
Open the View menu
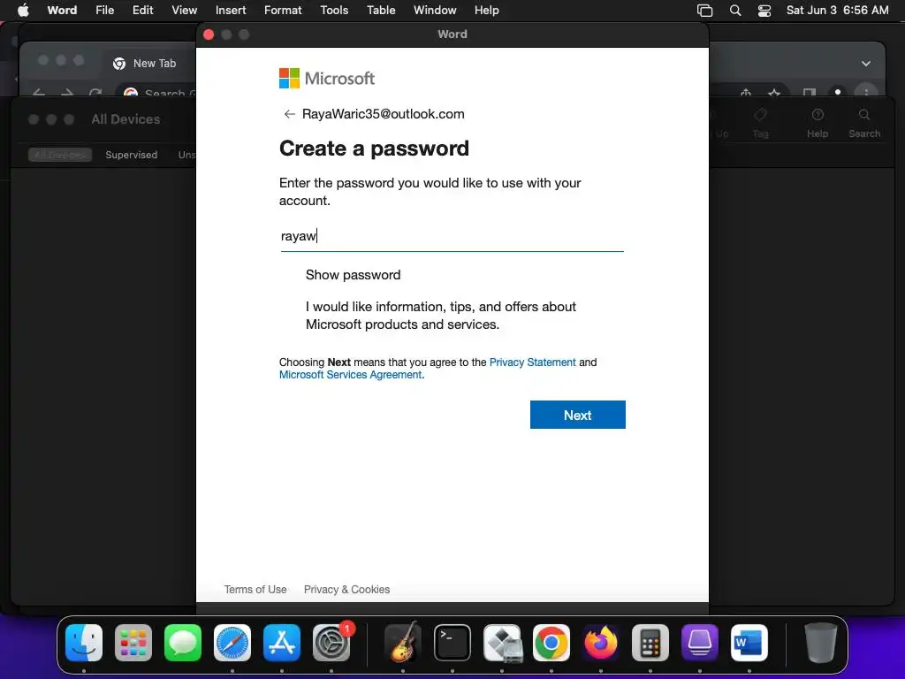coord(184,11)
